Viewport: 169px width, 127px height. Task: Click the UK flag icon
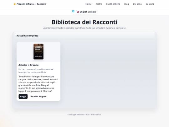coord(78,12)
